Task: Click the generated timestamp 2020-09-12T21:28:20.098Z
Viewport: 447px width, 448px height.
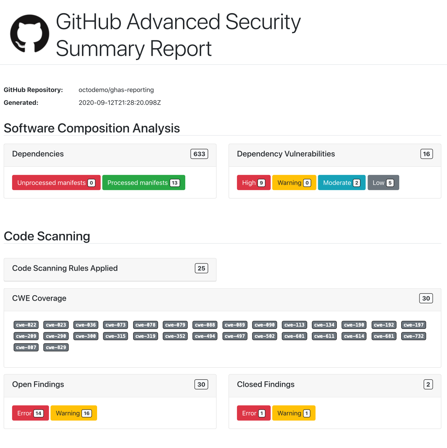Action: click(x=120, y=102)
